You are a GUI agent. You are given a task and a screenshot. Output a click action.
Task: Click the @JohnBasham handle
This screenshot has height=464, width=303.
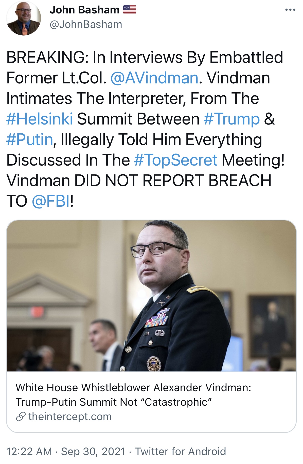point(86,25)
